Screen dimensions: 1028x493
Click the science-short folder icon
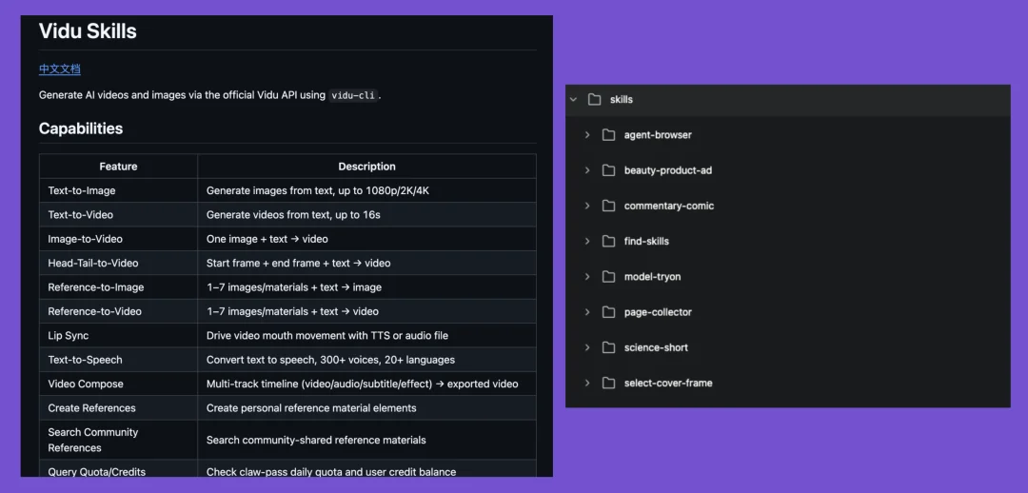609,347
